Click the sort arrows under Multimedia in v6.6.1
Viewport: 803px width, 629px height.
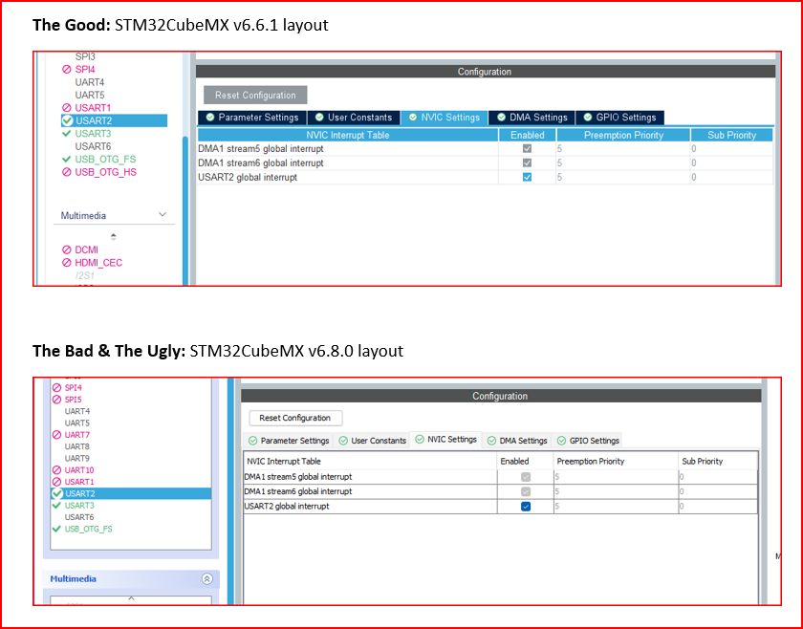[113, 237]
